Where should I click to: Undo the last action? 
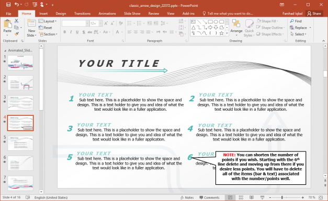pos(17,5)
